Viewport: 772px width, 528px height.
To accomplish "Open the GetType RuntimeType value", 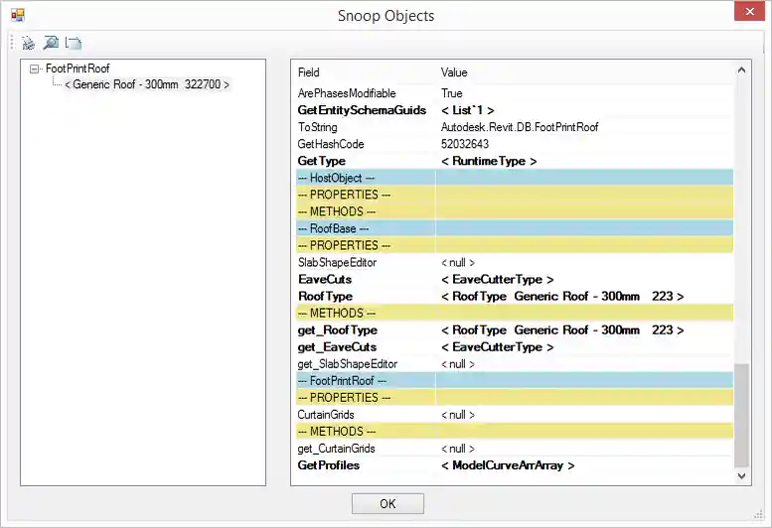I will click(x=488, y=161).
